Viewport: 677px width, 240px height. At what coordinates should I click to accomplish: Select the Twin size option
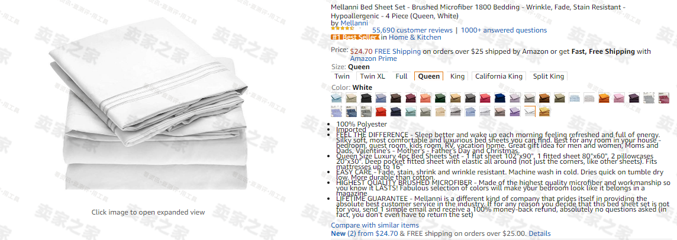coord(342,76)
